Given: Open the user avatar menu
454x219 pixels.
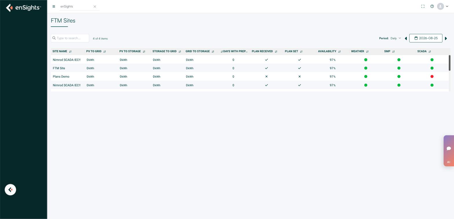Looking at the screenshot, I should click(x=443, y=6).
